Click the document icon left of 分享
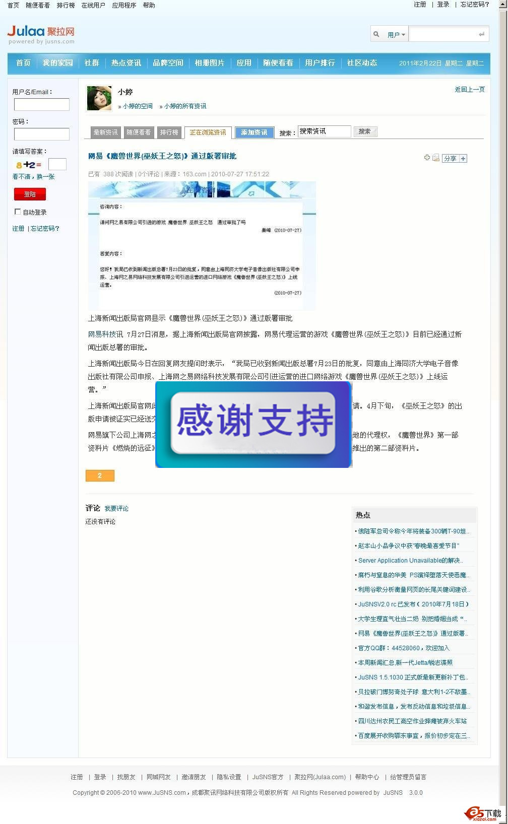The height and width of the screenshot is (824, 508). pyautogui.click(x=436, y=158)
